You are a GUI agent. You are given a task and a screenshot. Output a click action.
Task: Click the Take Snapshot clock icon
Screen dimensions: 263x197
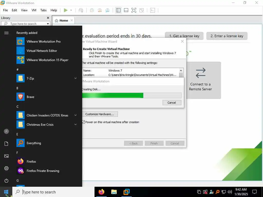[x=92, y=10]
